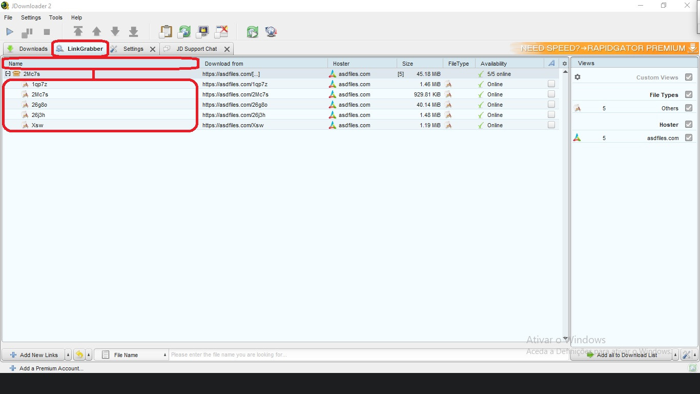Sort by the Availability column header

pyautogui.click(x=510, y=64)
